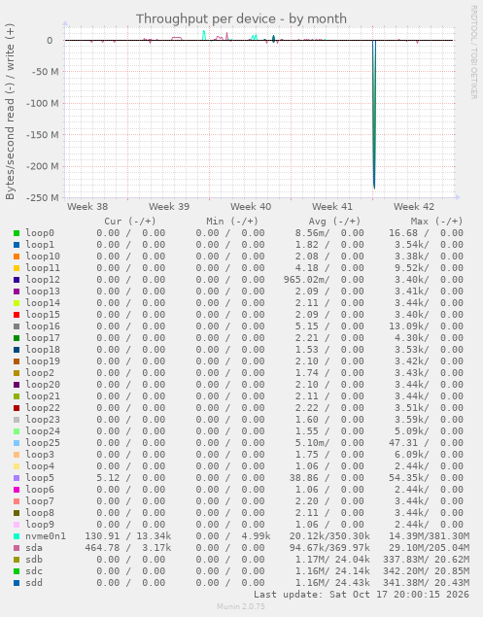483x617 pixels.
Task: Click the 'loop25' device label
Action: (43, 443)
